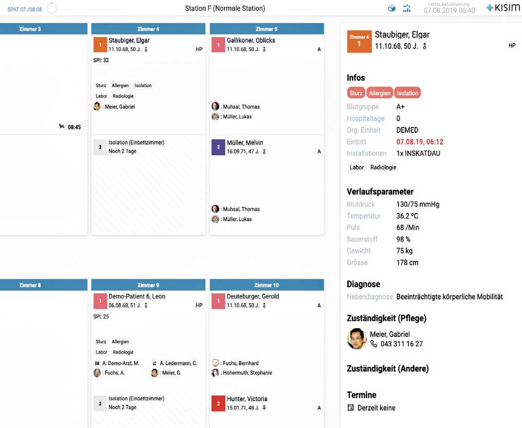522x428 pixels.
Task: Open the statistics chart icon in header
Action: [x=407, y=8]
